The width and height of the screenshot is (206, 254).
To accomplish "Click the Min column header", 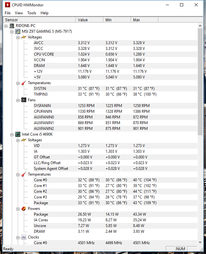I will coord(117,20).
